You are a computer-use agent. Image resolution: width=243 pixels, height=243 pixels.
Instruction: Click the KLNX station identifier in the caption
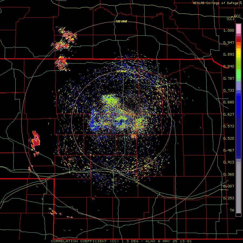pyautogui.click(x=151, y=241)
